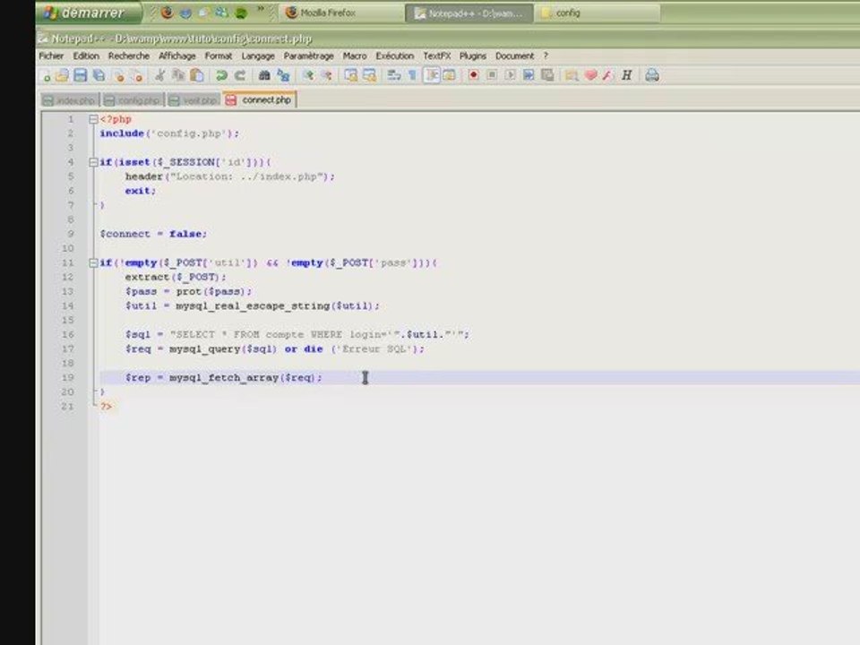
Task: Switch to the index.php tab
Action: pyautogui.click(x=70, y=100)
